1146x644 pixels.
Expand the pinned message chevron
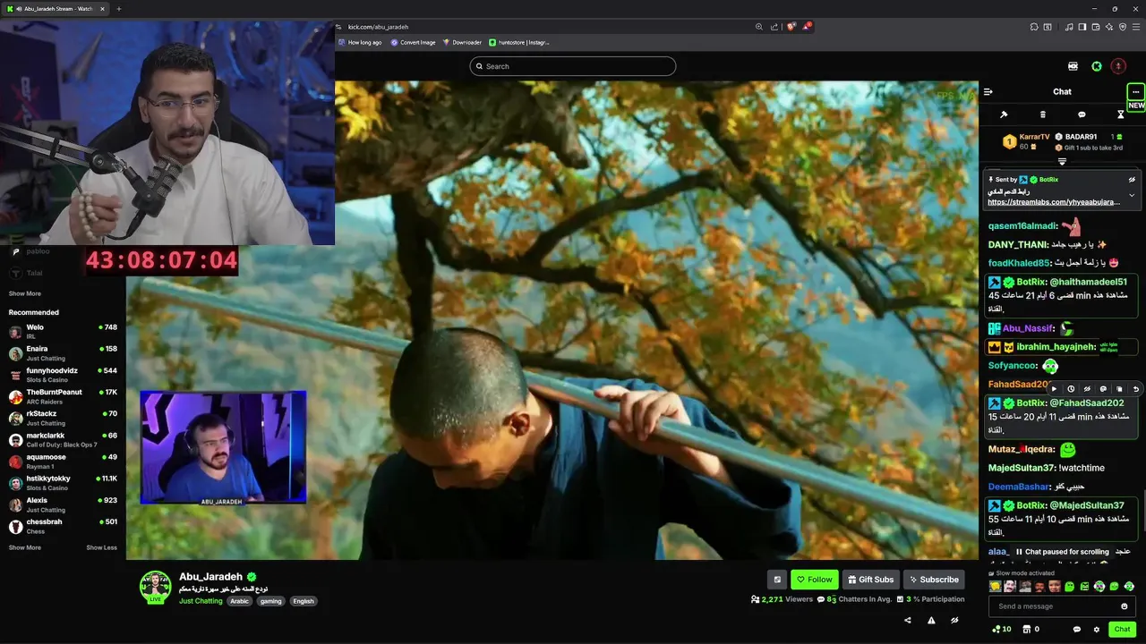1132,195
